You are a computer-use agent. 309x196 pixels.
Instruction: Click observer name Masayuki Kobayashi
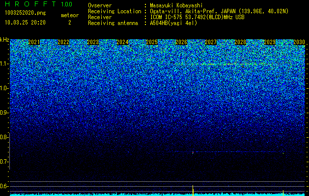click(x=176, y=5)
